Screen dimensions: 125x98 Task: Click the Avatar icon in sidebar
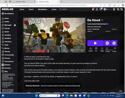pyautogui.click(x=3, y=32)
